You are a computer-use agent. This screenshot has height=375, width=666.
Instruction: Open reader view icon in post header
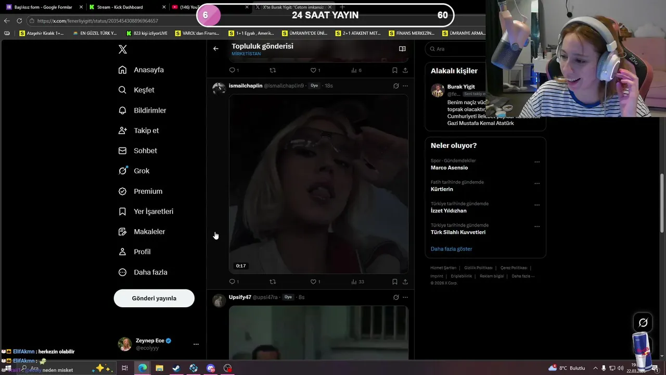coord(402,48)
